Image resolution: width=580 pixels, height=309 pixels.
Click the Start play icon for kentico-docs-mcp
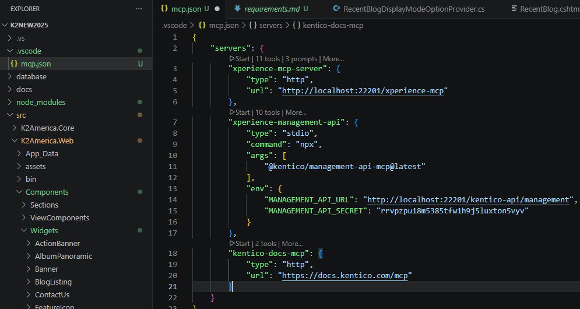(232, 244)
